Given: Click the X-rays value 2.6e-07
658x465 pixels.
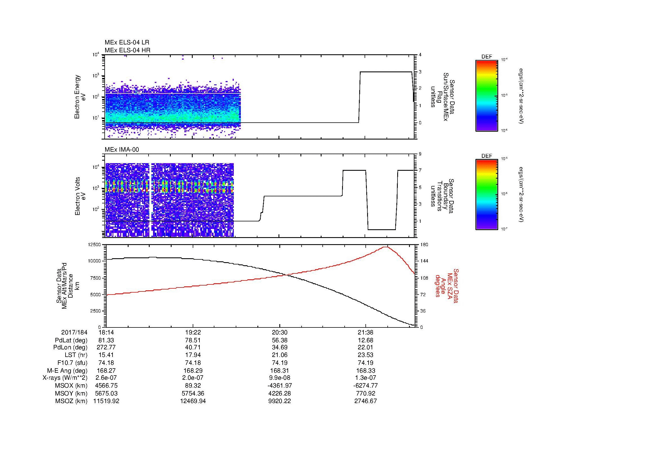Looking at the screenshot, I should click(x=106, y=378).
